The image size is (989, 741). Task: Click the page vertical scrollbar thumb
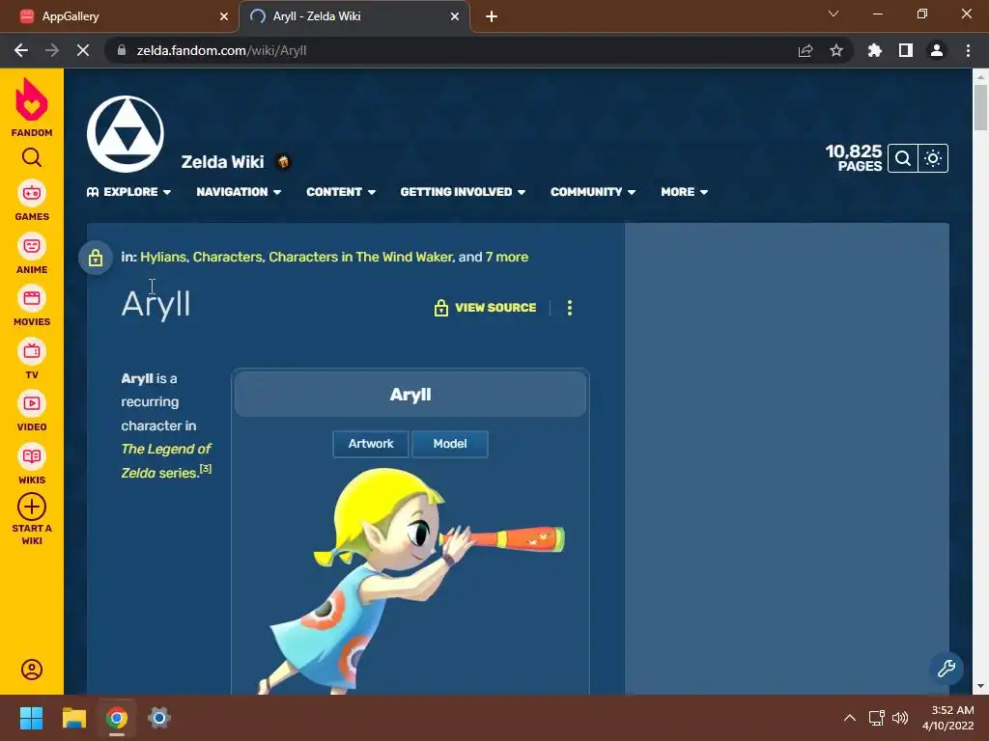tap(980, 107)
